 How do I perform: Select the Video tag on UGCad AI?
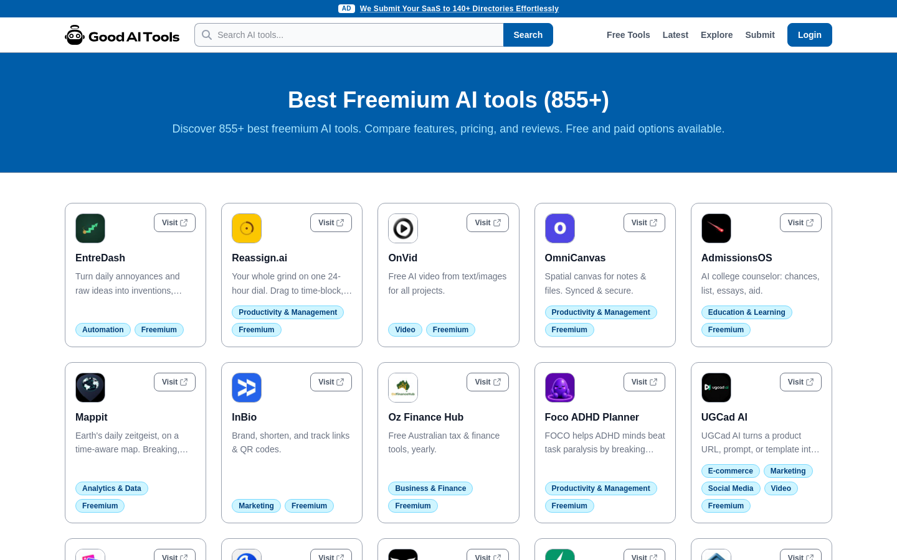(x=781, y=488)
